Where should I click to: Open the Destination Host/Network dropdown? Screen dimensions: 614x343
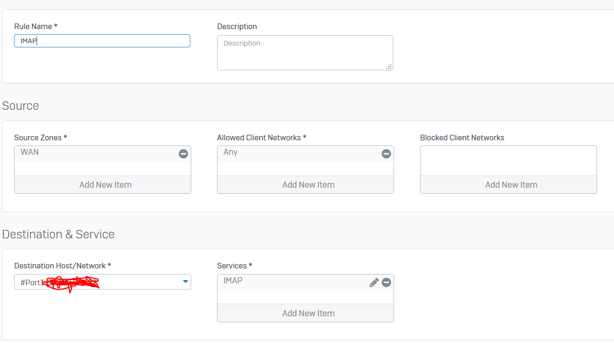[x=186, y=282]
